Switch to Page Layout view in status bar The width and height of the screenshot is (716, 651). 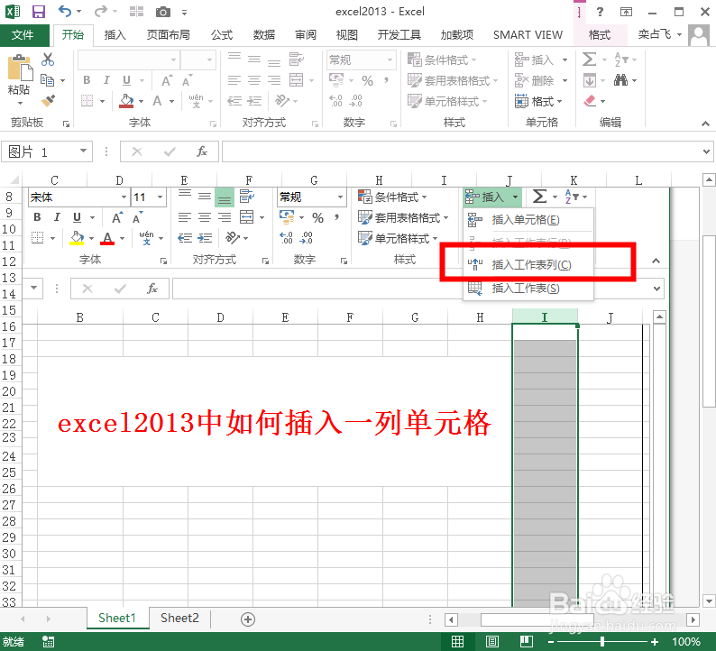[491, 641]
